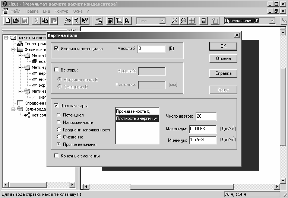This screenshot has width=288, height=198.
Task: Click the fit to window icon
Action: point(192,20)
